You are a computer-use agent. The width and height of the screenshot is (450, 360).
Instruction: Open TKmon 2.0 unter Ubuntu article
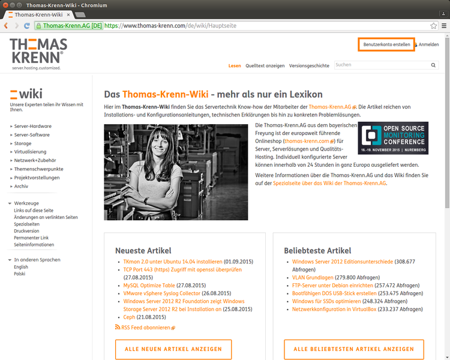pyautogui.click(x=173, y=262)
